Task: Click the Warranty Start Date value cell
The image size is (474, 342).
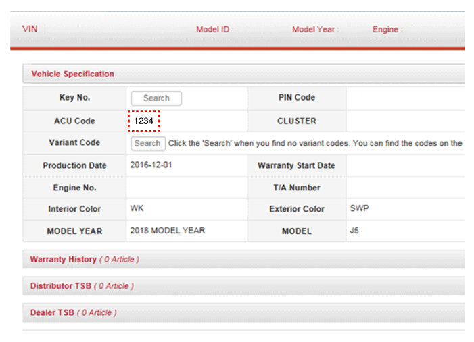Action: click(406, 165)
